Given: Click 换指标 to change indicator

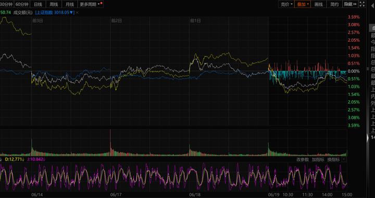Looking at the screenshot, I should click(x=333, y=160).
